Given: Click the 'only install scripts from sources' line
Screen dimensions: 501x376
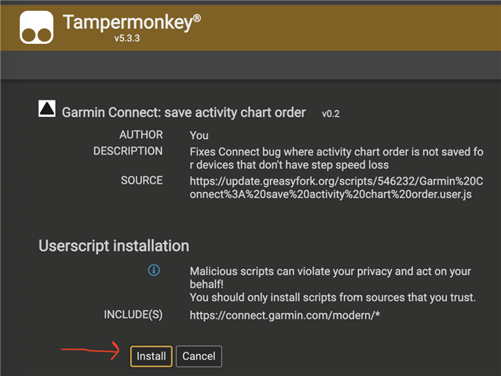Looking at the screenshot, I should (333, 298).
